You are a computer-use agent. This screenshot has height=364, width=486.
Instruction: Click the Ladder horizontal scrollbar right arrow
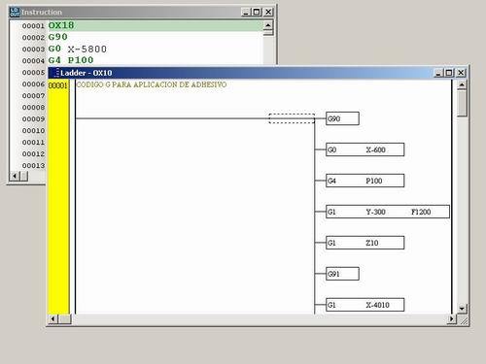(451, 319)
